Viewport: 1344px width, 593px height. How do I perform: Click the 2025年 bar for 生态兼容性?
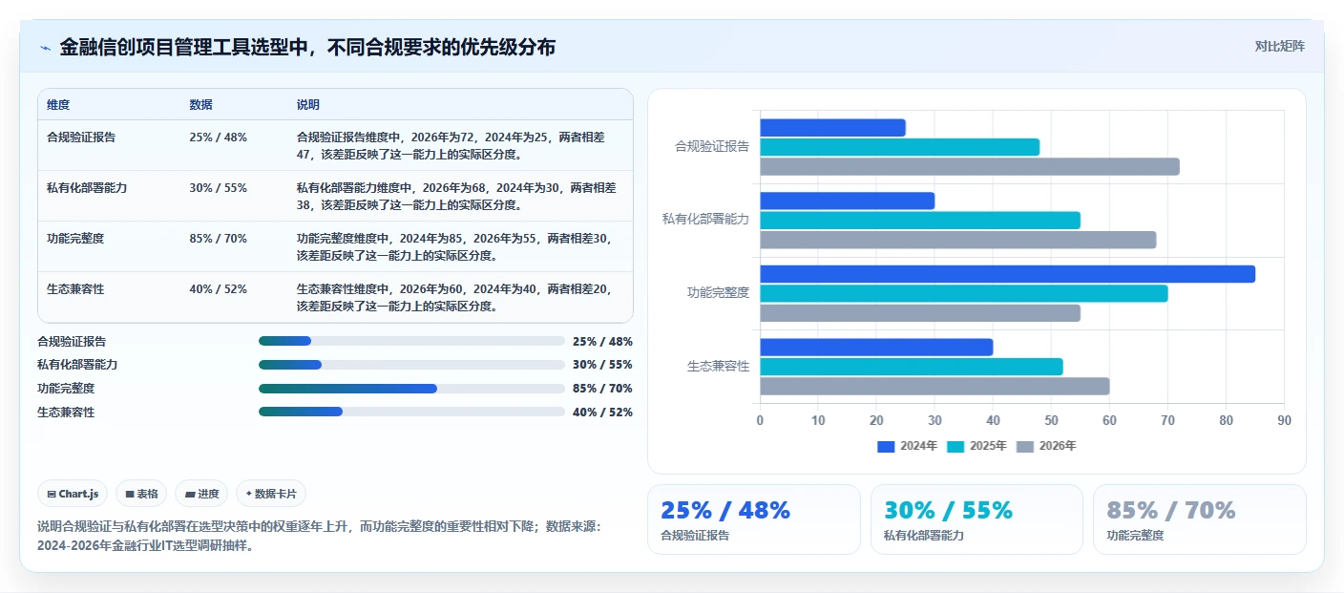(x=912, y=367)
